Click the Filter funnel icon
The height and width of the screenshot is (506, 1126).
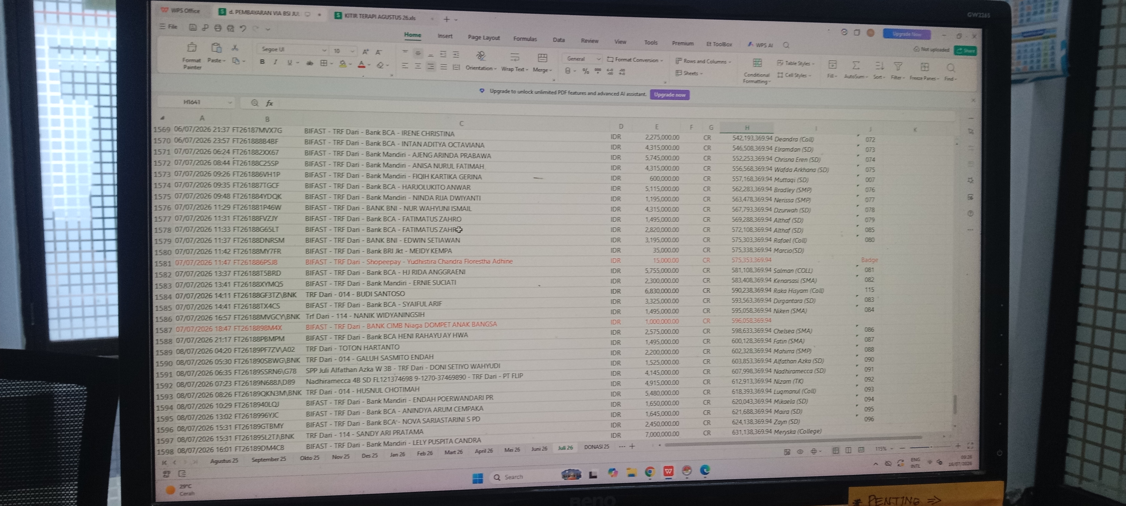click(898, 66)
